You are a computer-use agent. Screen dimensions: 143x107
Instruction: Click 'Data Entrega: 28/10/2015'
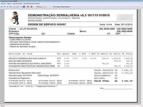coord(48,75)
